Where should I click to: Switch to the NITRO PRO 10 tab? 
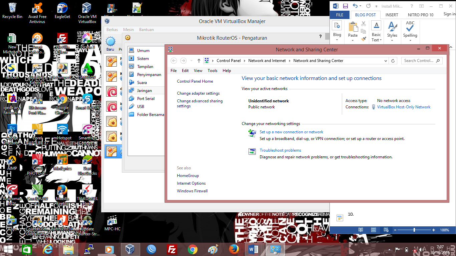[421, 15]
